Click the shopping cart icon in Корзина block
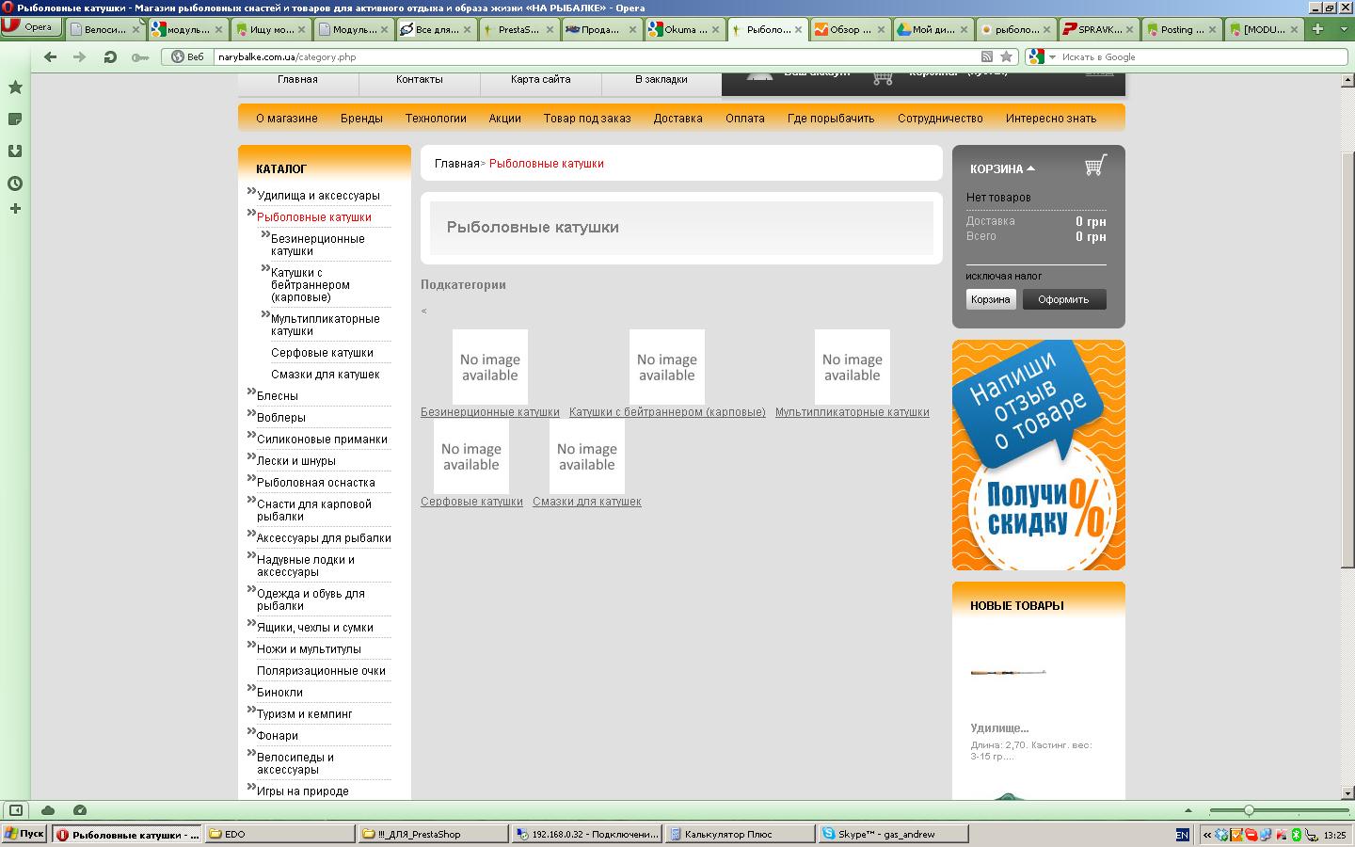Screen dimensions: 1355x847 [x=1095, y=166]
